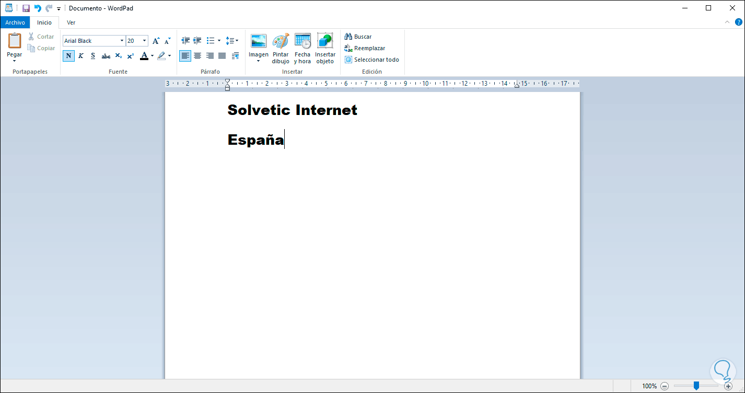Viewport: 745px width, 393px height.
Task: Expand the Pegar paste options arrow
Action: tap(15, 61)
